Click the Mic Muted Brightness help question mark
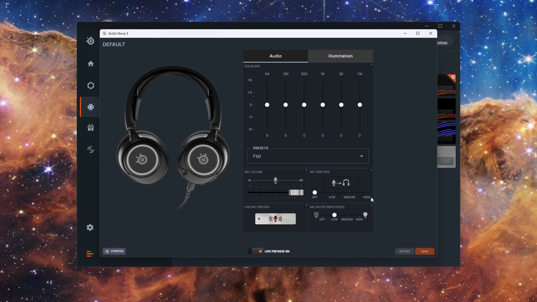Viewport: 537px width, 302px height. [x=371, y=205]
